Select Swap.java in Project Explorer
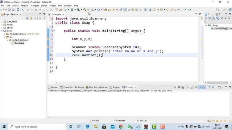This screenshot has width=232, height=130. pyautogui.click(x=19, y=43)
